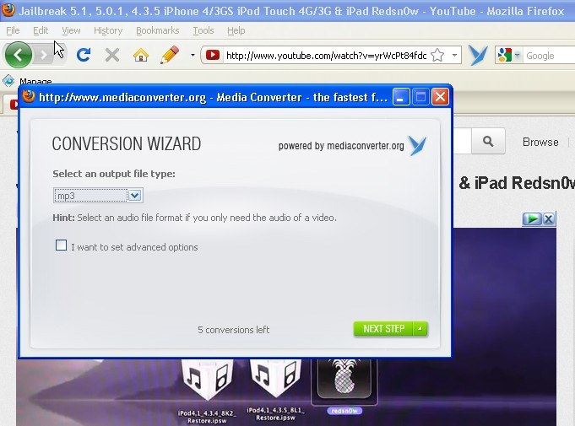The height and width of the screenshot is (426, 575).
Task: Click the Firefox icon in popup title bar
Action: tap(28, 97)
